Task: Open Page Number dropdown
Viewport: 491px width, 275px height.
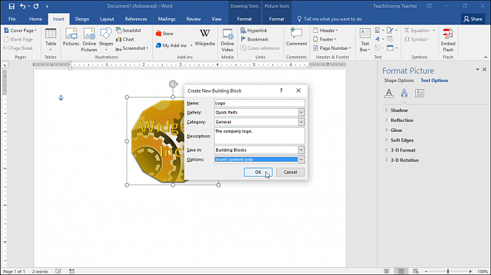Action: click(332, 48)
